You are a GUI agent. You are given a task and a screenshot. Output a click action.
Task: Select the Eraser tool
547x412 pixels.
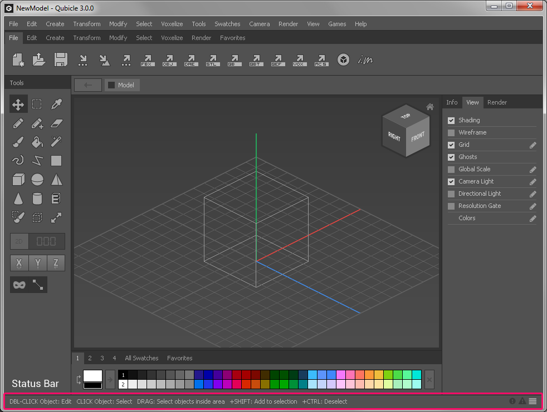[56, 123]
